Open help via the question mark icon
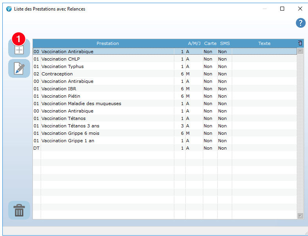The width and height of the screenshot is (308, 236). pos(301,23)
